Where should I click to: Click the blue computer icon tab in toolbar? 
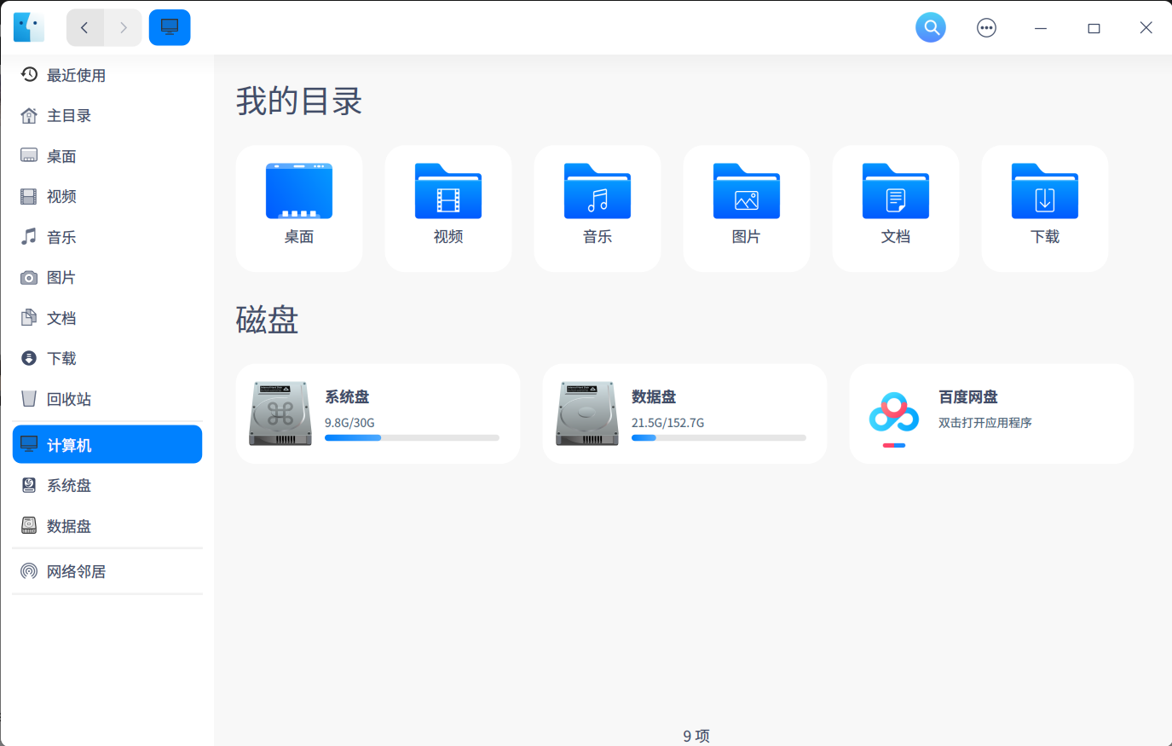tap(169, 26)
